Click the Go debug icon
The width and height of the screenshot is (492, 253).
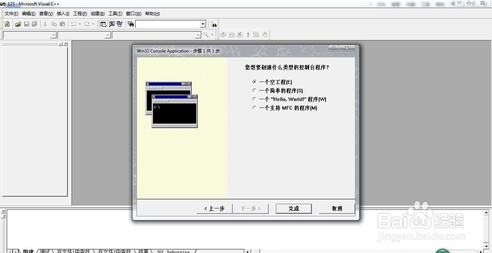click(x=256, y=35)
